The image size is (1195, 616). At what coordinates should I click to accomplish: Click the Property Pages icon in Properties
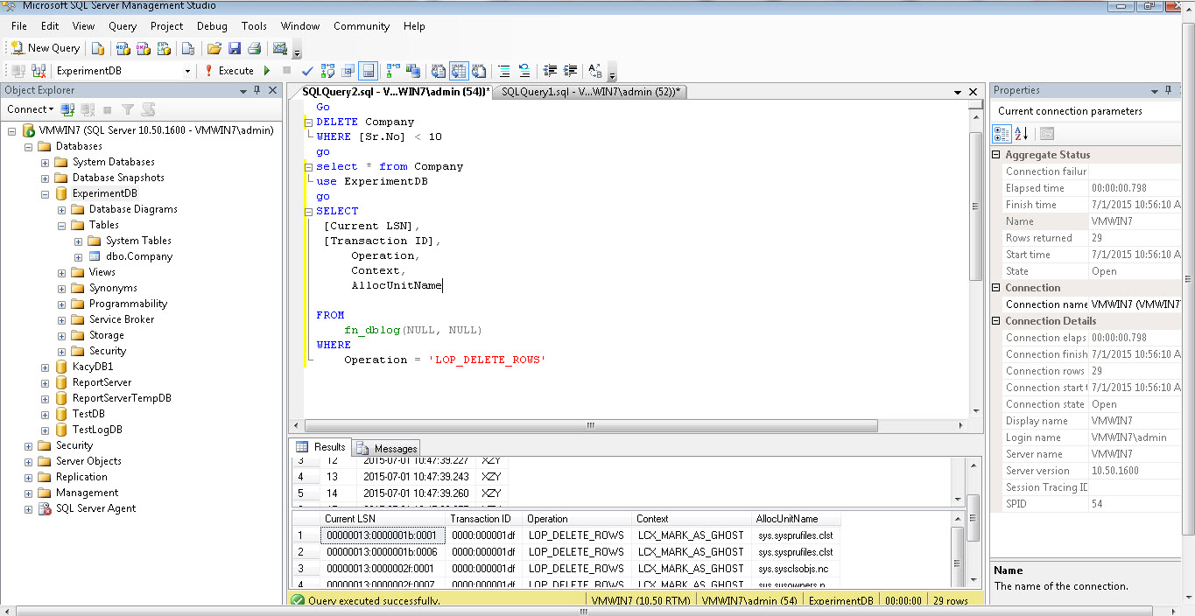[x=1047, y=134]
